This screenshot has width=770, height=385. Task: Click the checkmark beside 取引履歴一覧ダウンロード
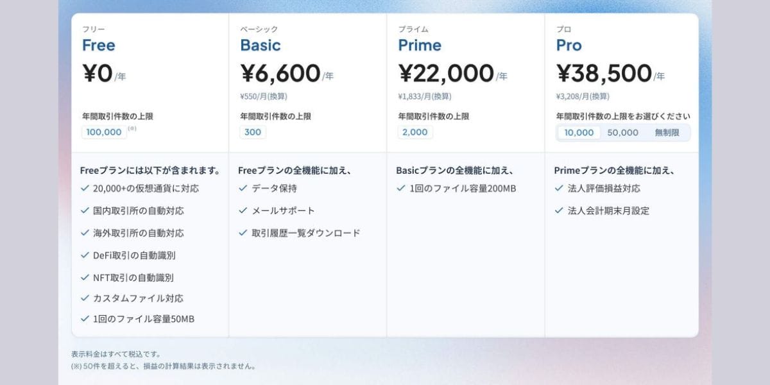243,232
